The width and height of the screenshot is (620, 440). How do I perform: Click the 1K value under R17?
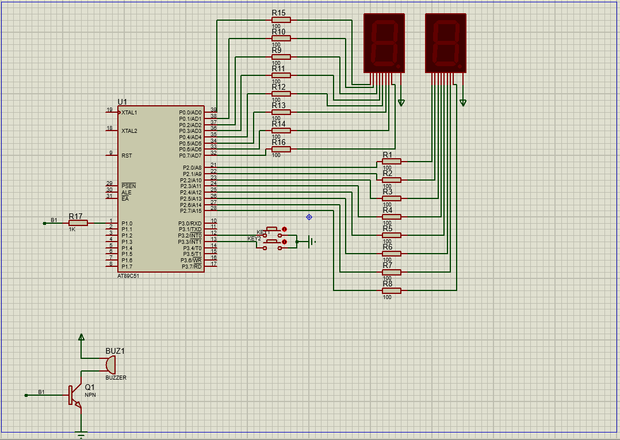click(72, 229)
